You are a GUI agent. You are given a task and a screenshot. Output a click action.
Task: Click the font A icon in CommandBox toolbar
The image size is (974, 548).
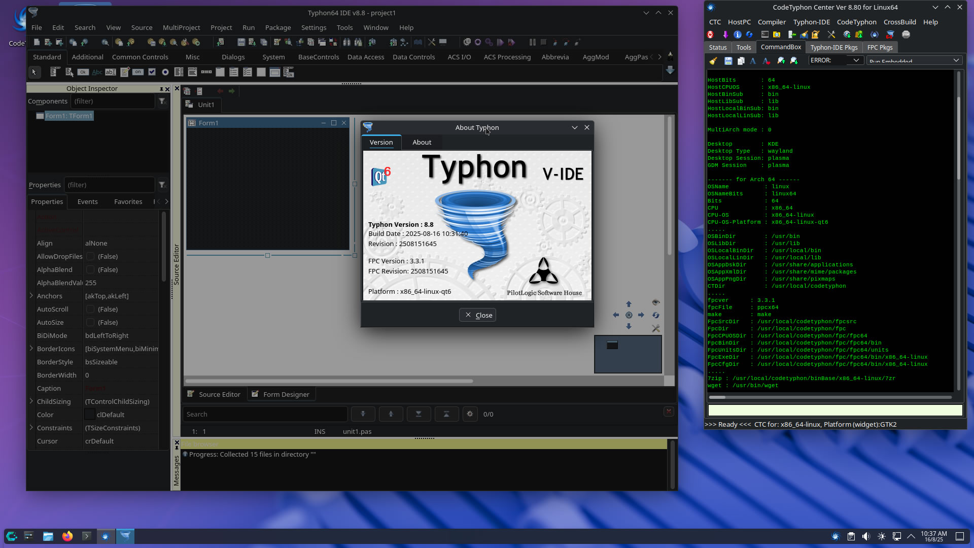pos(753,60)
